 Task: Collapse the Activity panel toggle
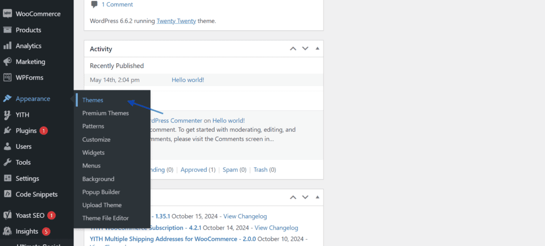click(317, 48)
